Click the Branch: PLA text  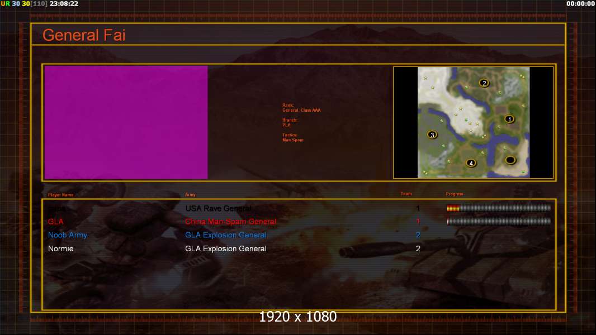(x=290, y=122)
